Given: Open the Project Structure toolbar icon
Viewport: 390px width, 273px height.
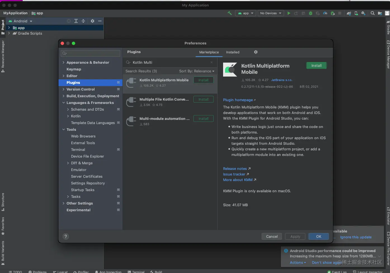Looking at the screenshot, I should pyautogui.click(x=380, y=13).
